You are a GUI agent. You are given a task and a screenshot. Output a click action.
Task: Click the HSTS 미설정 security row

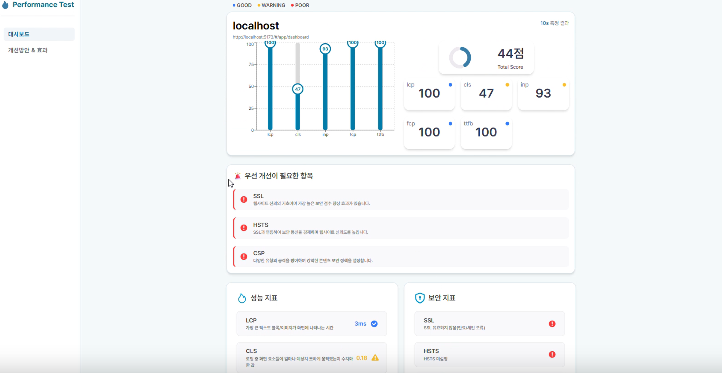tap(489, 355)
